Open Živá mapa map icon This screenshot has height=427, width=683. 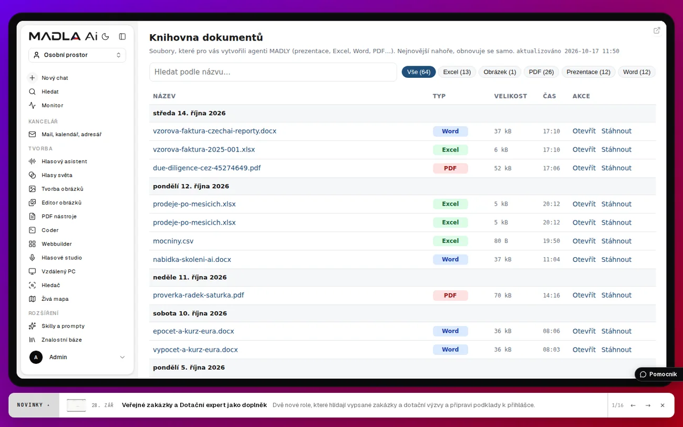click(32, 299)
